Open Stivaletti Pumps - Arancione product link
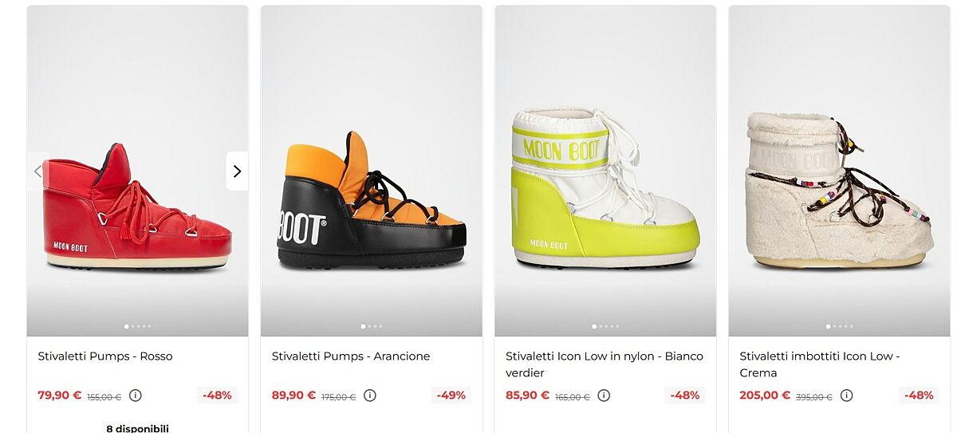The height and width of the screenshot is (433, 957). coord(350,356)
